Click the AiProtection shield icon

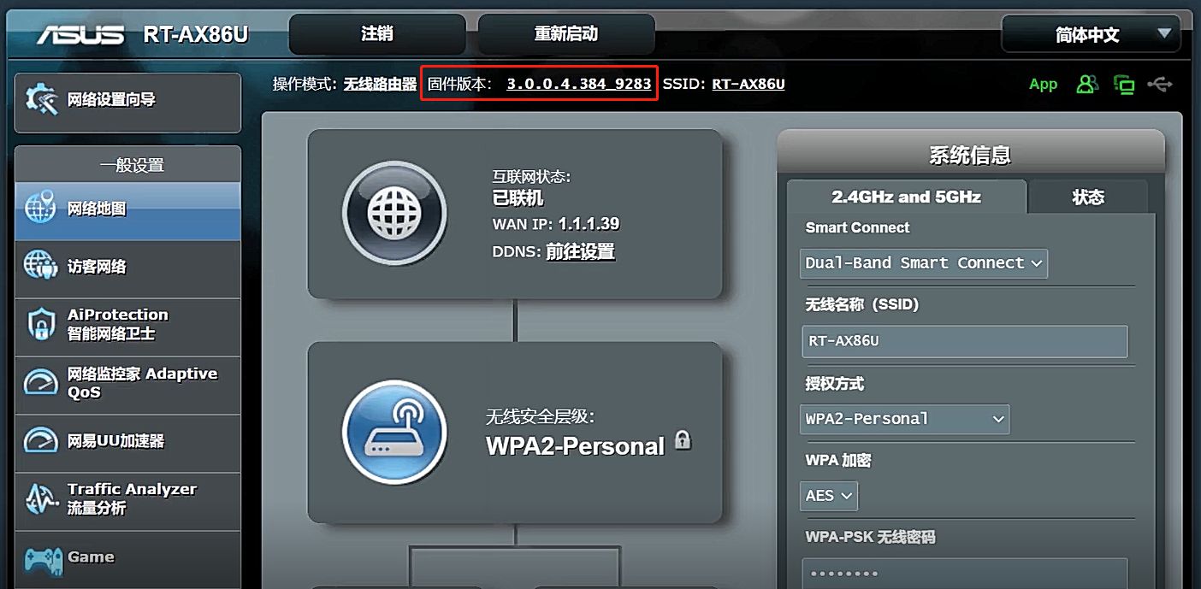point(41,325)
